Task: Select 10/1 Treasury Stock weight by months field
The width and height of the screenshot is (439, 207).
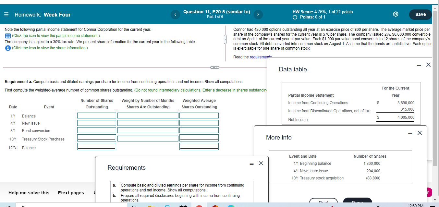Action: click(x=148, y=138)
